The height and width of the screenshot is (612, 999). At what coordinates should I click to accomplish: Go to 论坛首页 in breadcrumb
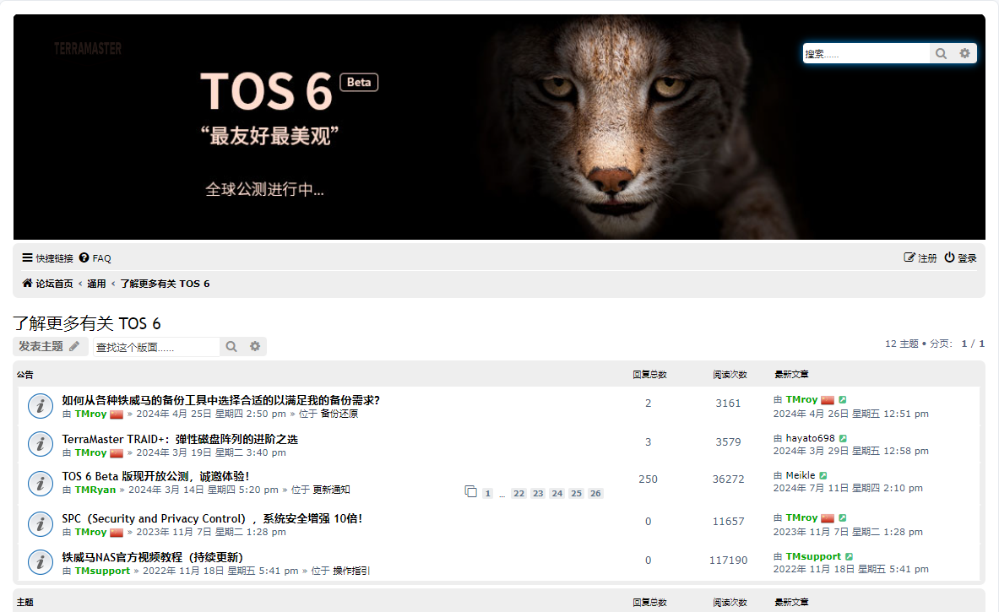48,284
